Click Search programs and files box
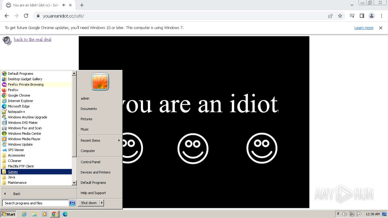 coord(35,203)
